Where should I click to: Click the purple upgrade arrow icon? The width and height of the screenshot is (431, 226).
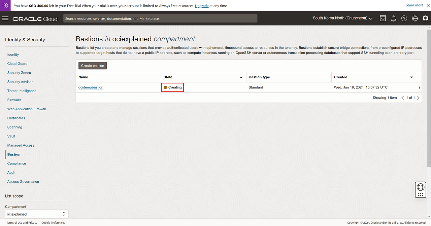[5, 6]
